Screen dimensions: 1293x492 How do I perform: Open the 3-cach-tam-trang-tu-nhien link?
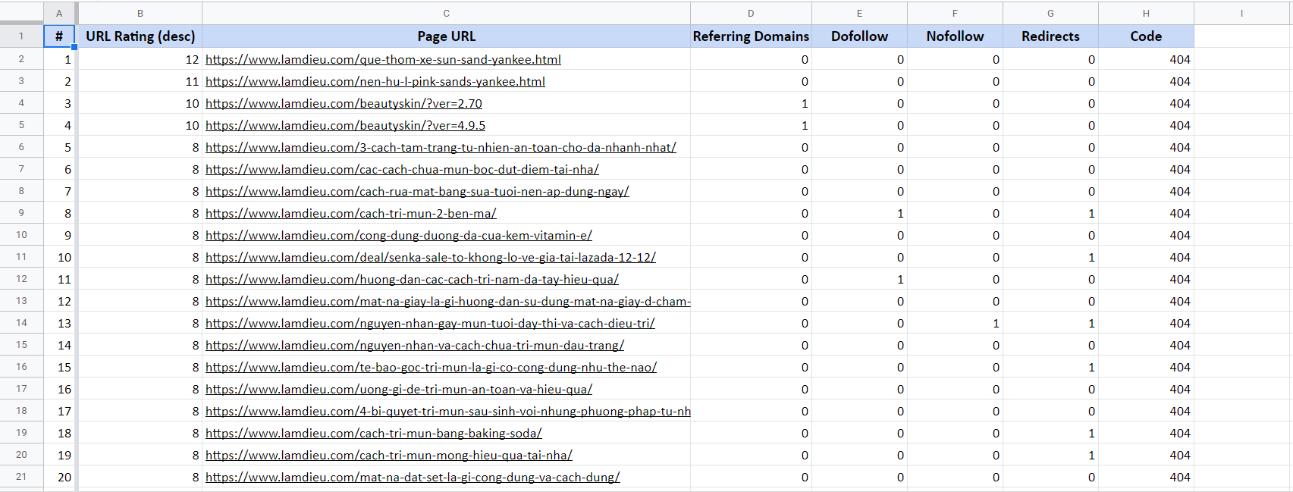point(441,147)
